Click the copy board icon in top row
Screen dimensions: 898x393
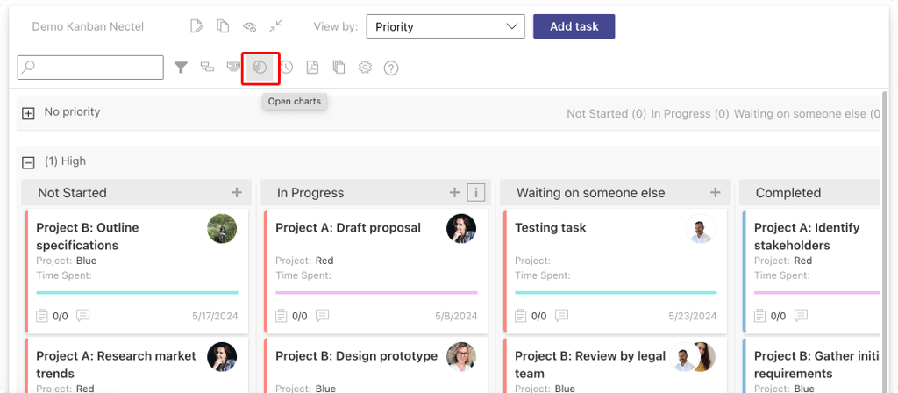[223, 26]
